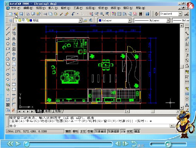Click the Undo arrow icon
Screen dimensions: 196x148
[x=73, y=14]
